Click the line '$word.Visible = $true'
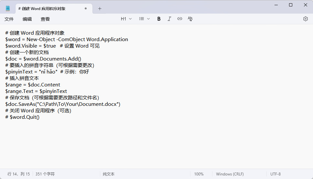Viewport: 313px width, 179px height. click(x=30, y=46)
